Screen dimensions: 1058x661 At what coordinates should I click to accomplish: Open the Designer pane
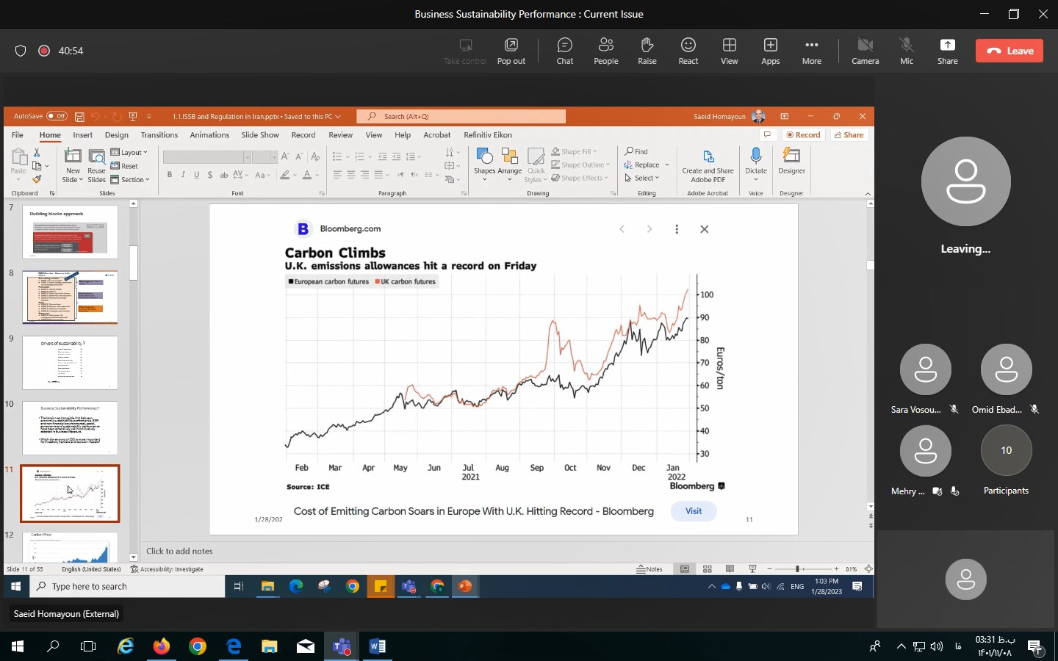(791, 161)
